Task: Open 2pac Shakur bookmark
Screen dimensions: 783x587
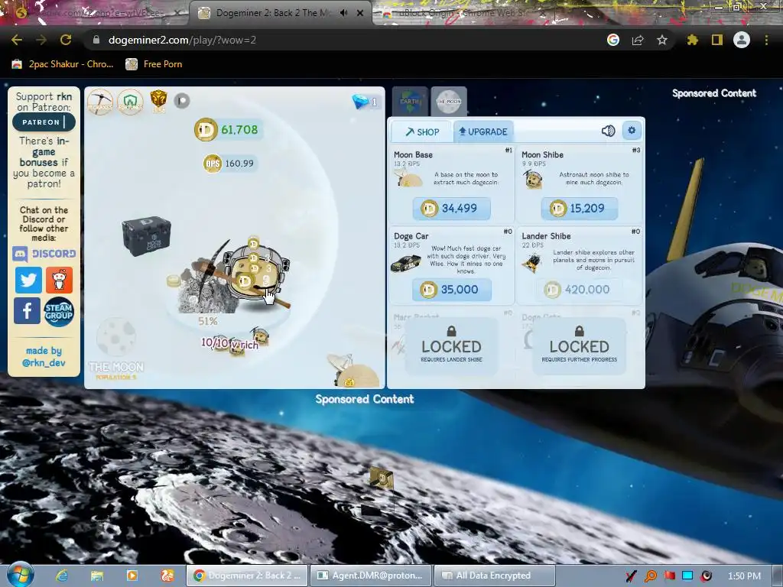Action: 63,64
